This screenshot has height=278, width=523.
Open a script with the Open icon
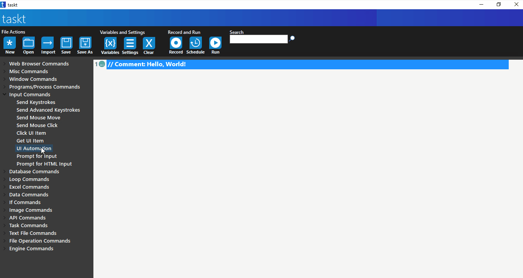click(x=28, y=43)
